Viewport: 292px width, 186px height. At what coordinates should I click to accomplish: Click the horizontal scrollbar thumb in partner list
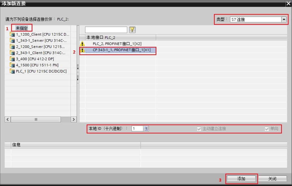[36, 119]
